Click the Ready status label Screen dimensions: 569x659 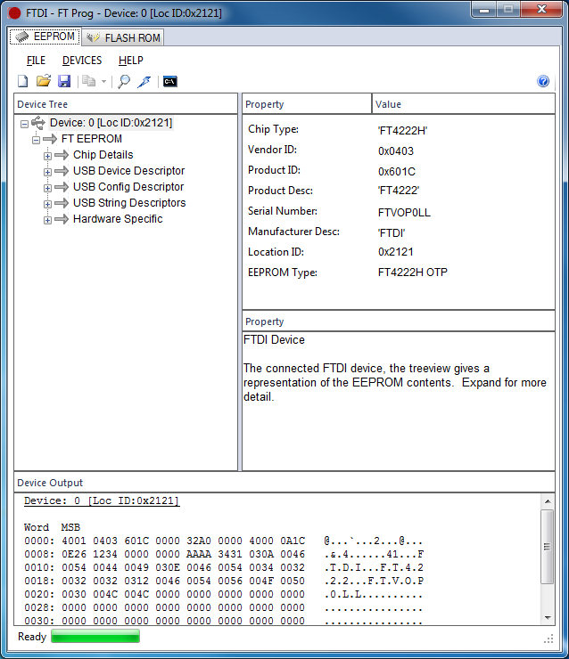tap(32, 637)
